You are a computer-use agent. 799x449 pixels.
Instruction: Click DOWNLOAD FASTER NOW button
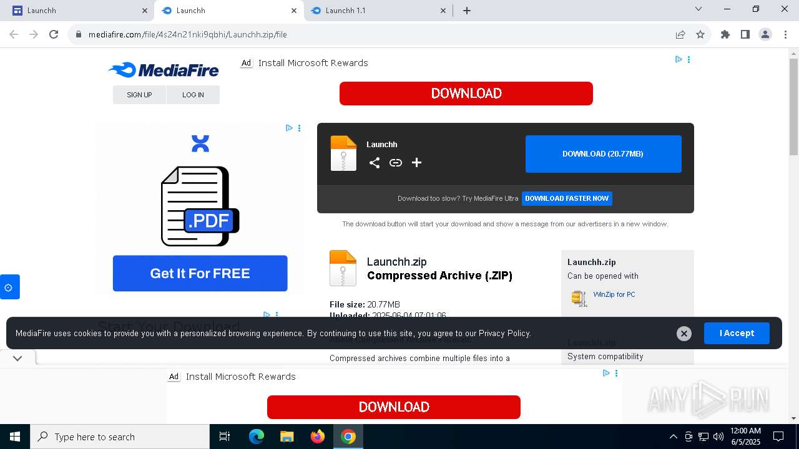pyautogui.click(x=567, y=198)
